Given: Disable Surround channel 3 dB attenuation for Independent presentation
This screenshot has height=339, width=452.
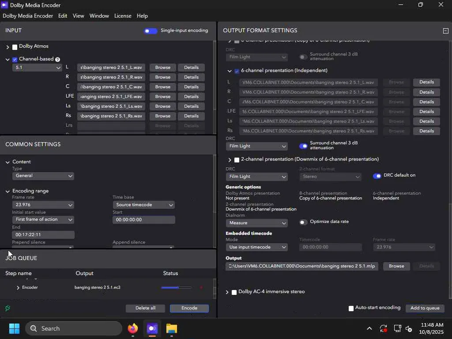Looking at the screenshot, I should [x=303, y=146].
